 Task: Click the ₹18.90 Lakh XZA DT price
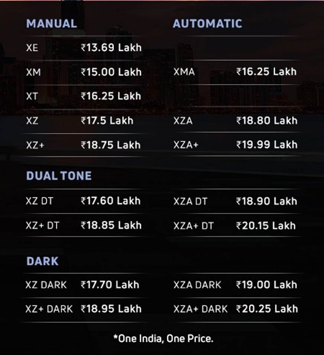(266, 201)
